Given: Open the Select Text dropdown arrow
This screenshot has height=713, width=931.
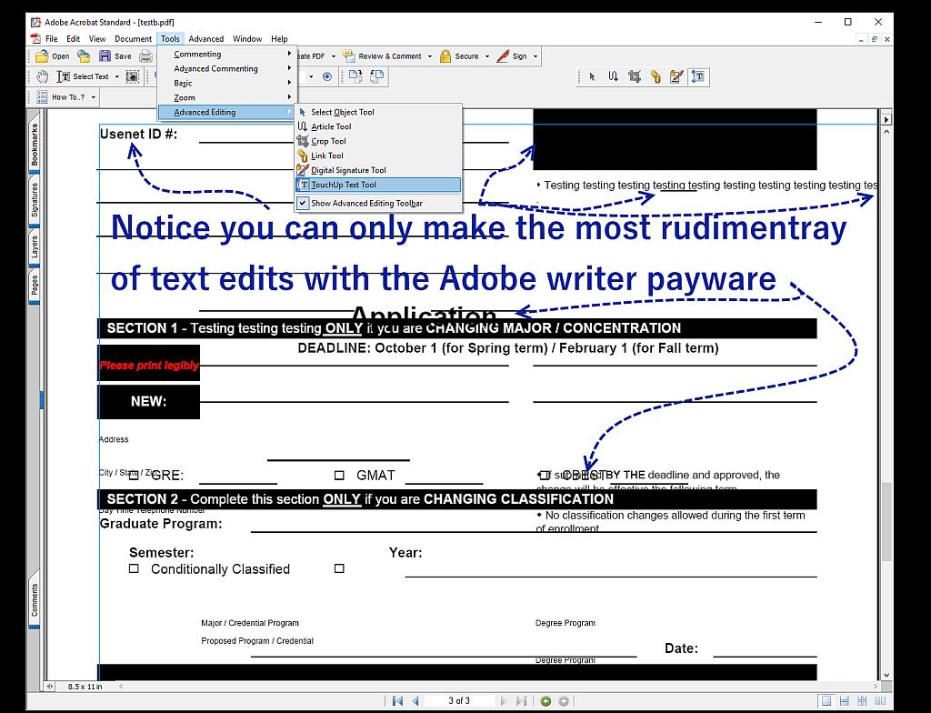Looking at the screenshot, I should (117, 76).
